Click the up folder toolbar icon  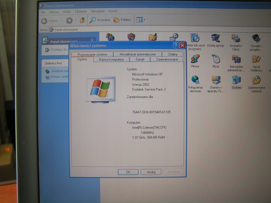(x=83, y=20)
